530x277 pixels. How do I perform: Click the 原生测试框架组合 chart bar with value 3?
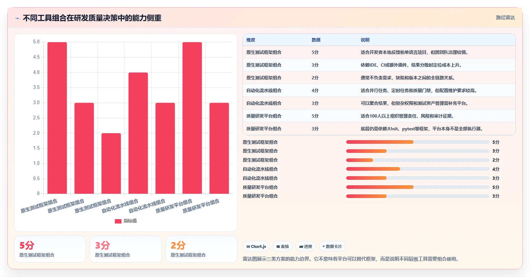[84, 148]
